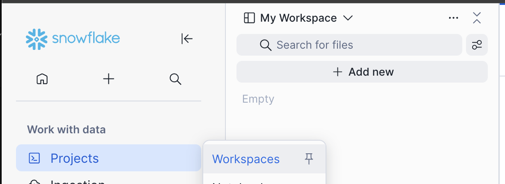Click the chevron beside My Workspace
This screenshot has width=505, height=184.
(x=348, y=18)
